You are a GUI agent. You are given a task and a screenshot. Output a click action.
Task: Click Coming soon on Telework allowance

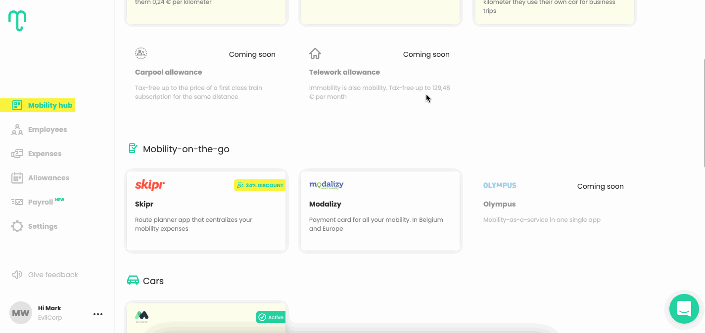tap(426, 54)
